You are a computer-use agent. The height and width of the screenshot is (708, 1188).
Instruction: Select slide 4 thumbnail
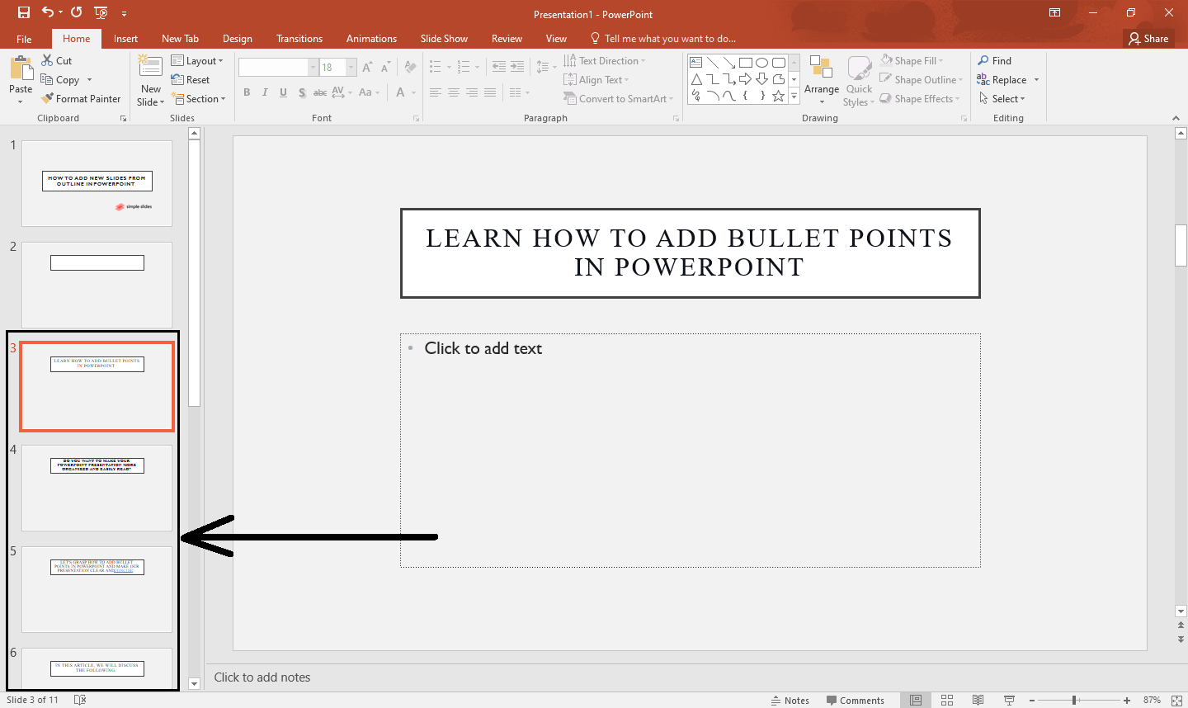[97, 488]
